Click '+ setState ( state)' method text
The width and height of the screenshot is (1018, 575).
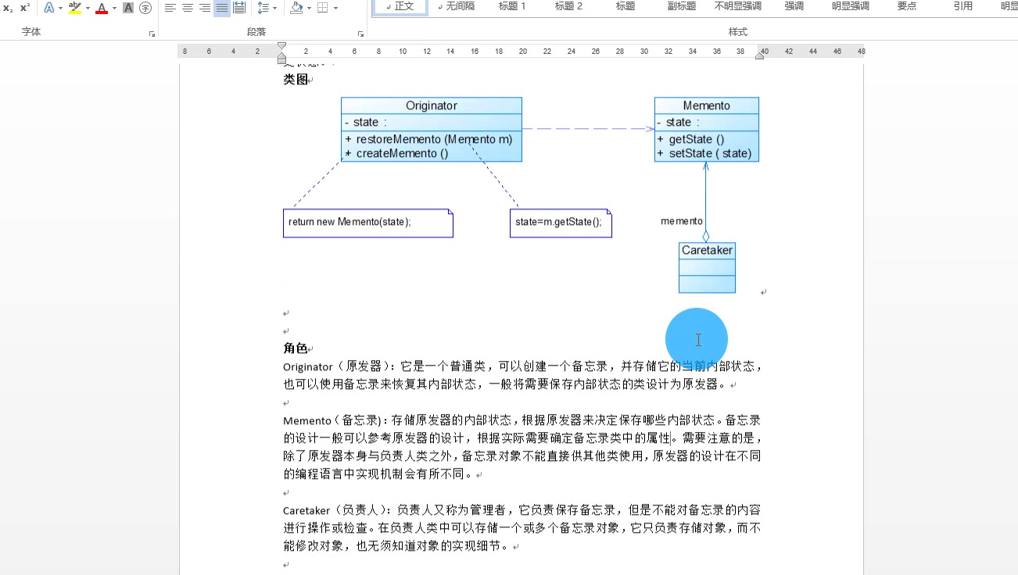pyautogui.click(x=704, y=153)
